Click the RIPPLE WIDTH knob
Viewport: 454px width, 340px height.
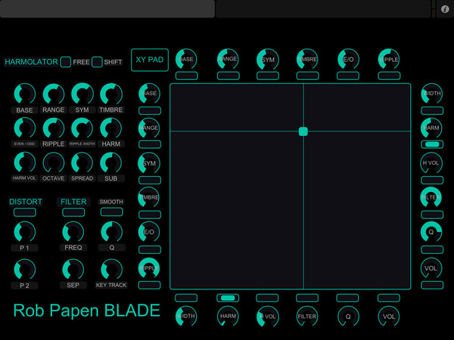[82, 128]
